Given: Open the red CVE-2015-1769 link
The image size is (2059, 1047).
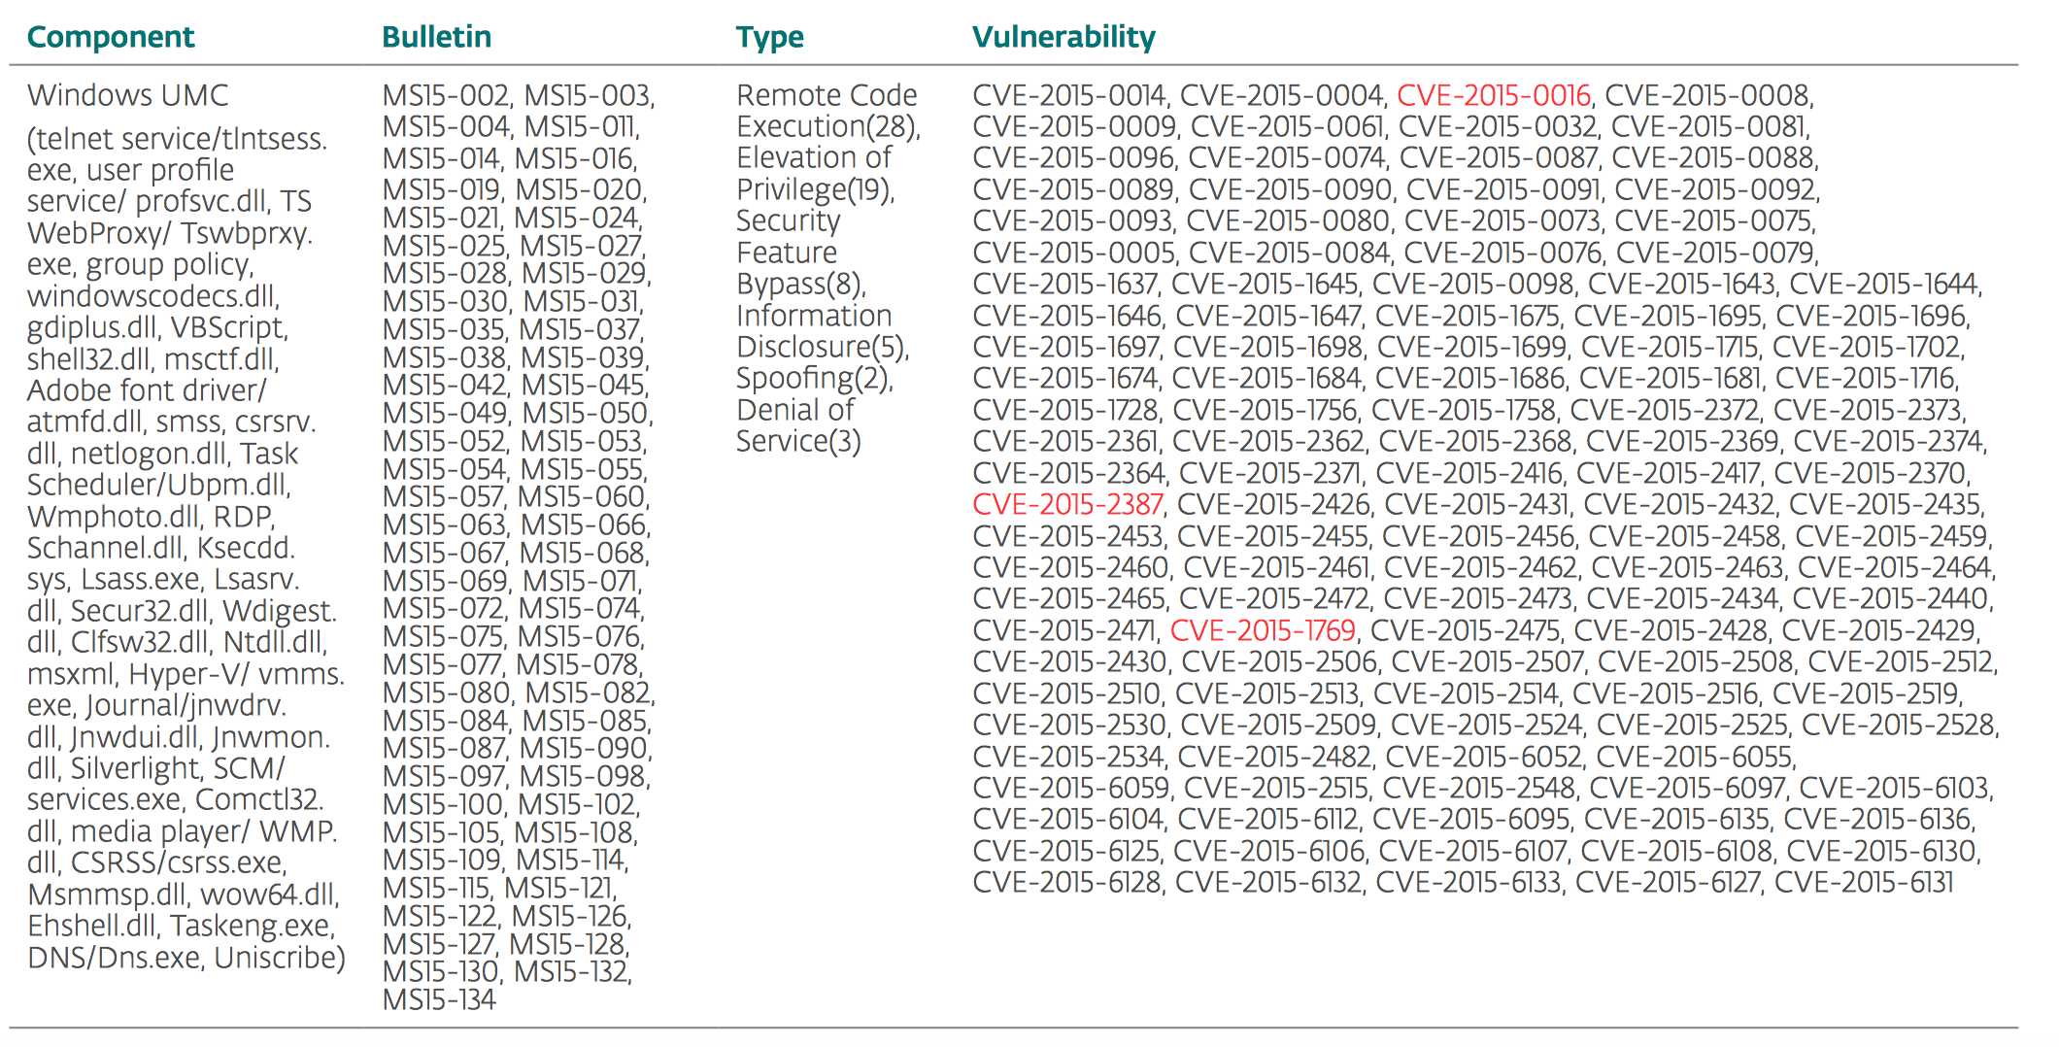Looking at the screenshot, I should 1262,631.
